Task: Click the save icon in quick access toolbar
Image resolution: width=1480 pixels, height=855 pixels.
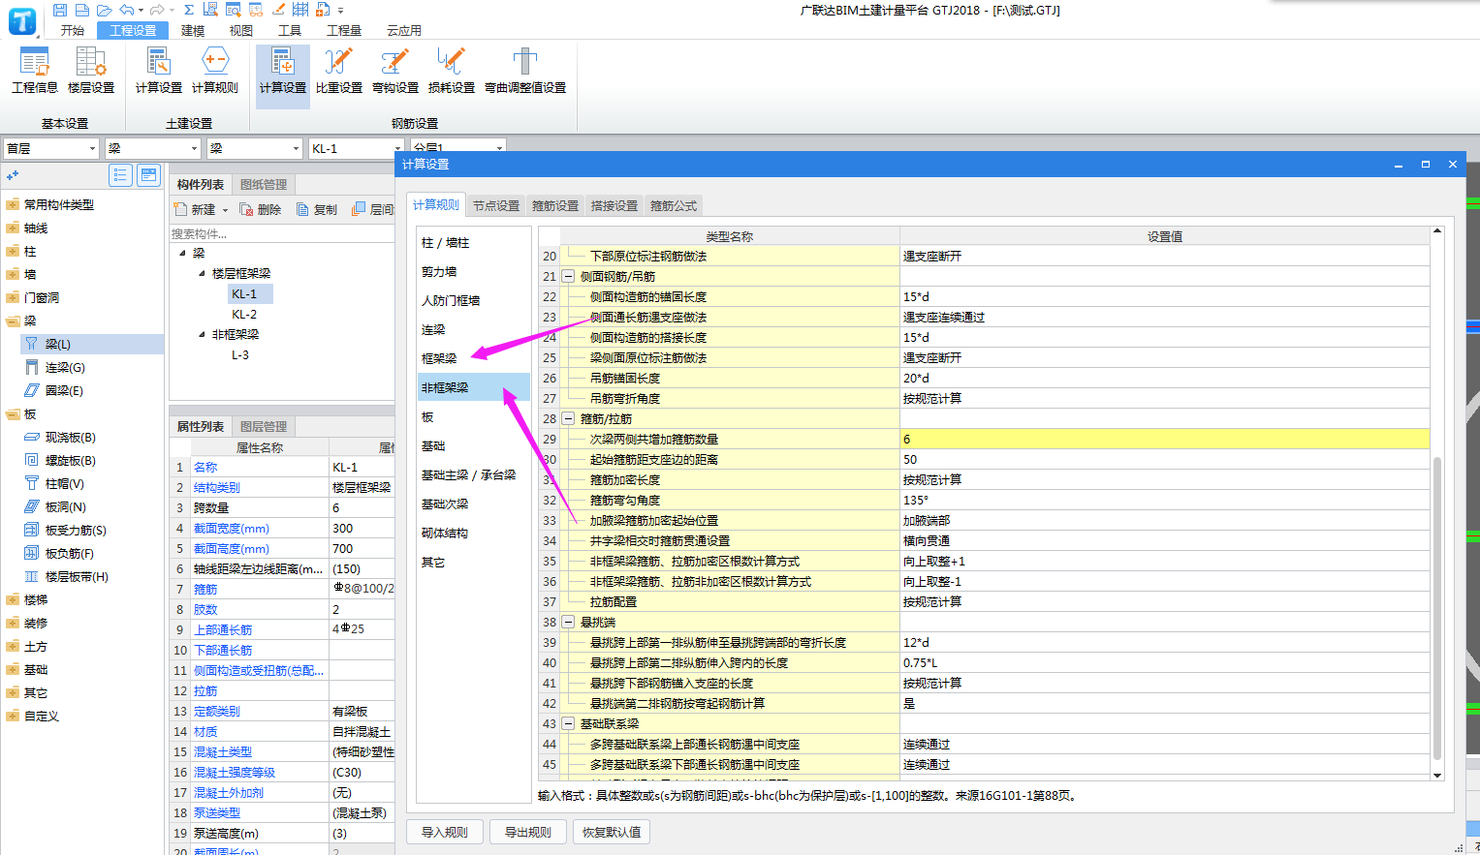Action: pos(60,10)
